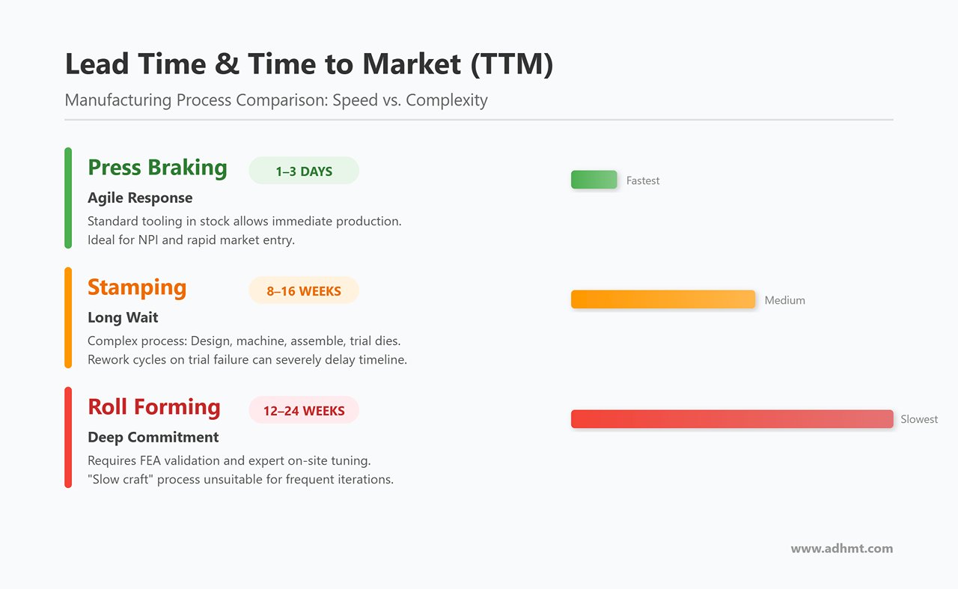Click the www.adhmt.com website link

coord(841,549)
